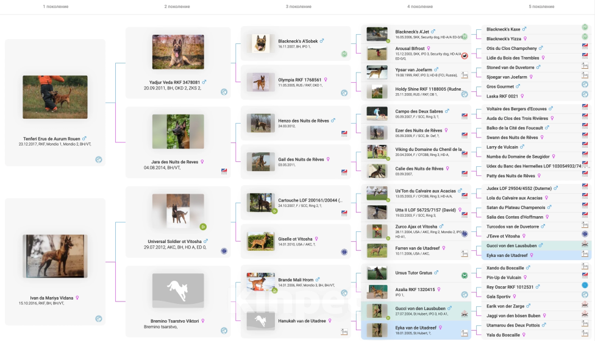Play video on Brande Mali Hrom photo

coord(275,290)
